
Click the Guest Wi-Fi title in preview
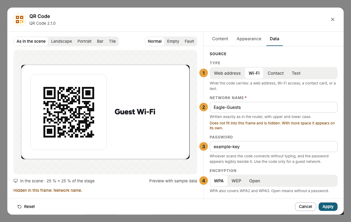135,112
